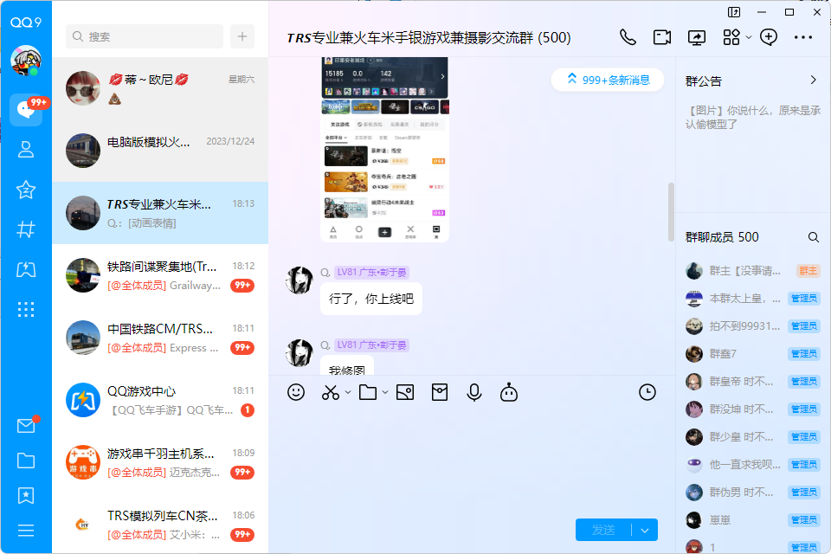Select member 群没坤 时不...
Image resolution: width=831 pixels, height=554 pixels.
click(x=752, y=409)
